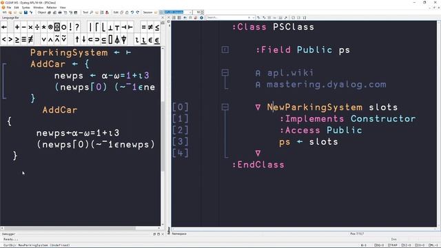Insert the equal underbar match glyph
The height and width of the screenshot is (248, 441).
[x=23, y=40]
